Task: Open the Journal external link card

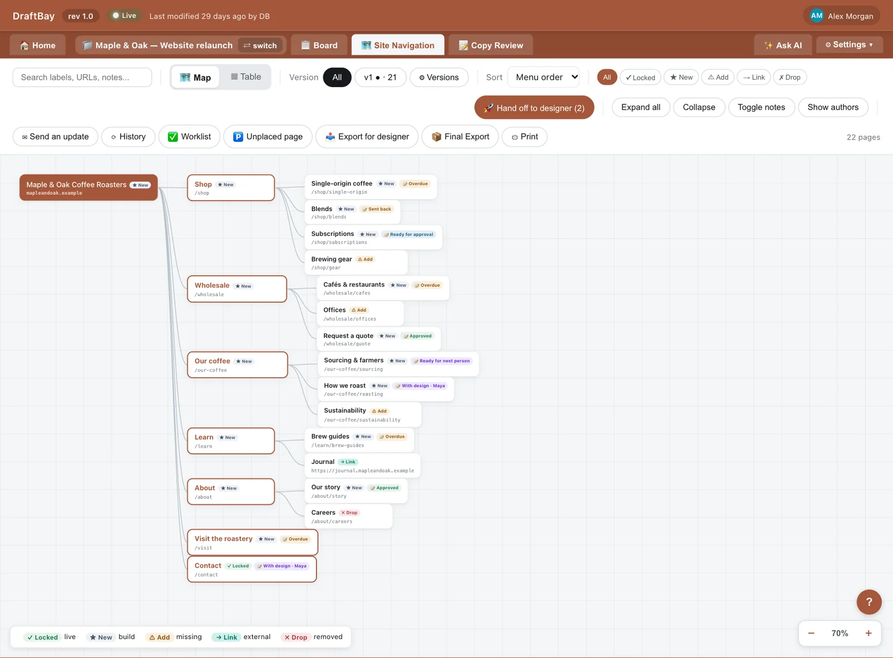Action: (x=363, y=466)
